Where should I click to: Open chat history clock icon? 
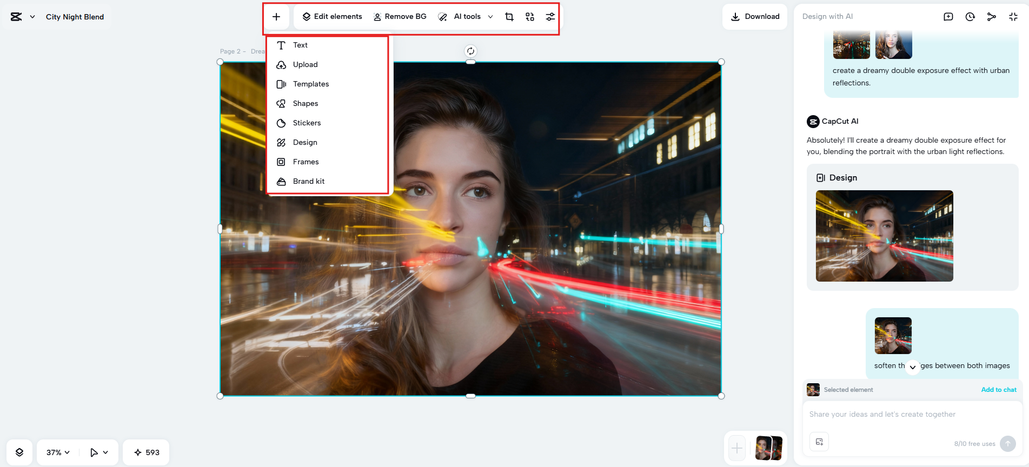pos(970,17)
